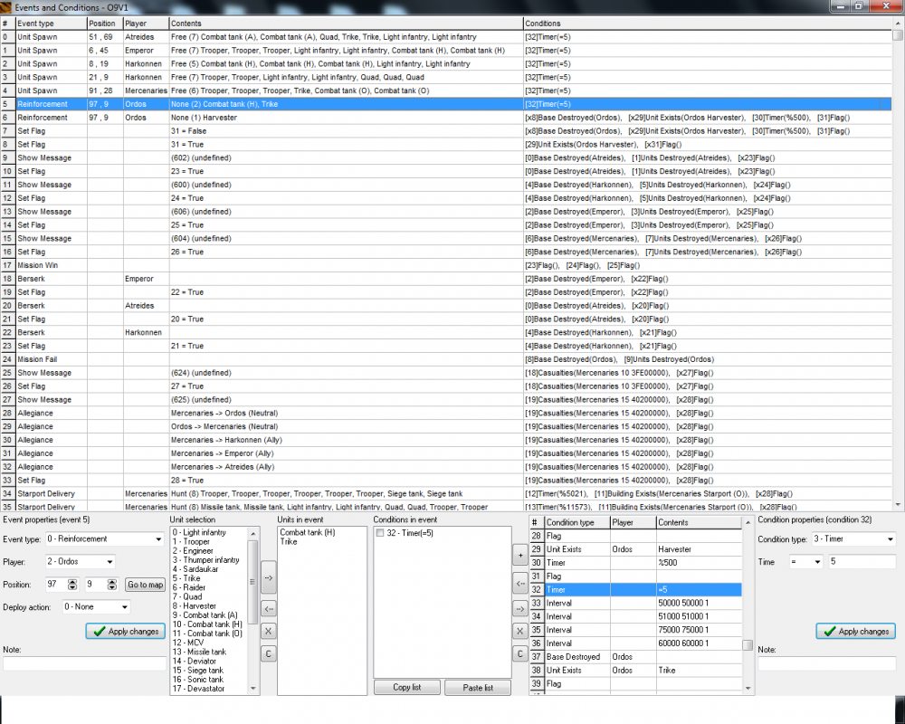Click X button beside Unit selection list
905x724 pixels.
(269, 631)
